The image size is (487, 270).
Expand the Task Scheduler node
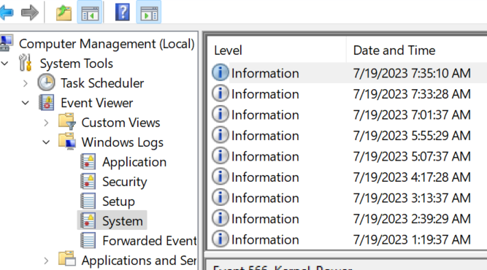(26, 83)
